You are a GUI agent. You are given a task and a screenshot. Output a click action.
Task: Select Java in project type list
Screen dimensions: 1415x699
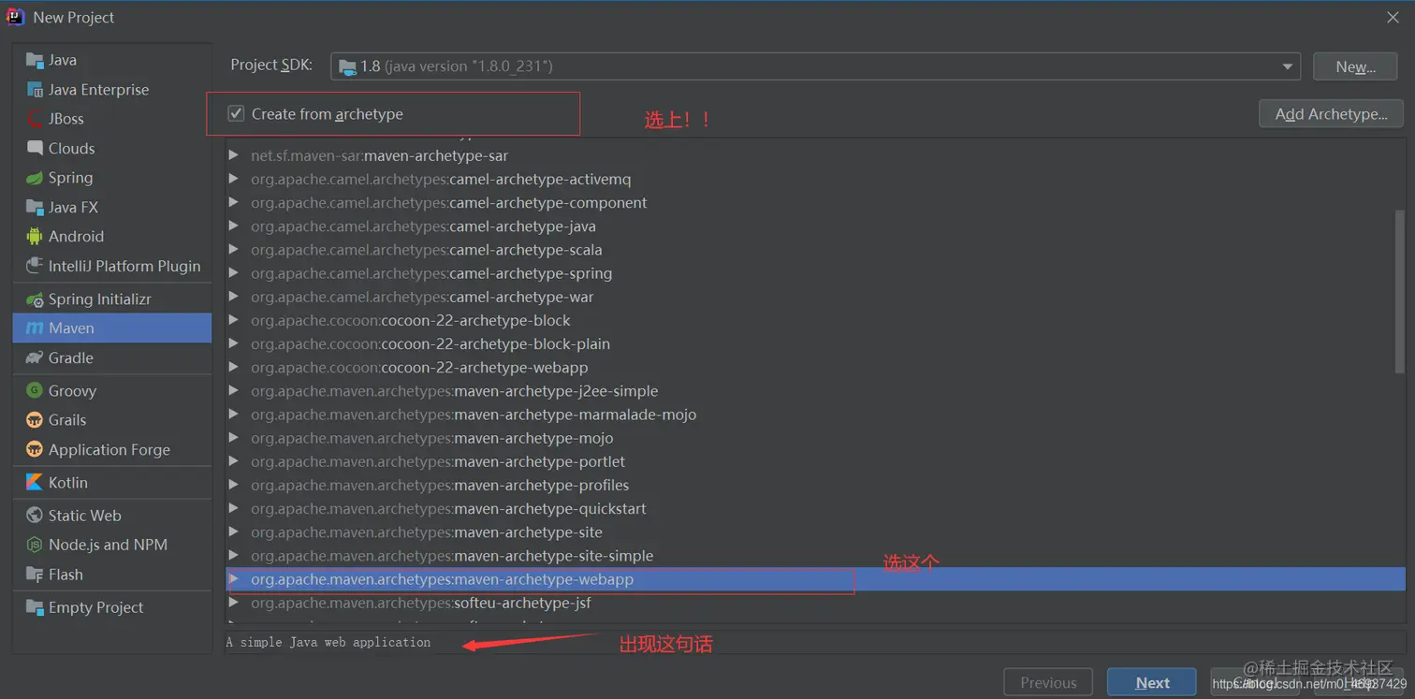tap(112, 61)
